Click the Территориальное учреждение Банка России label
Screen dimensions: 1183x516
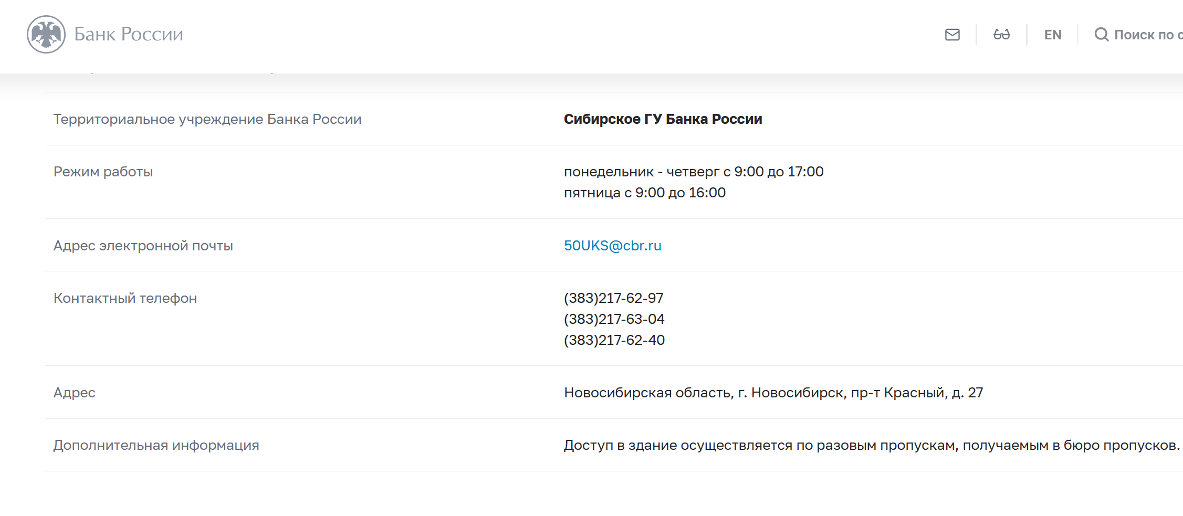(x=207, y=119)
